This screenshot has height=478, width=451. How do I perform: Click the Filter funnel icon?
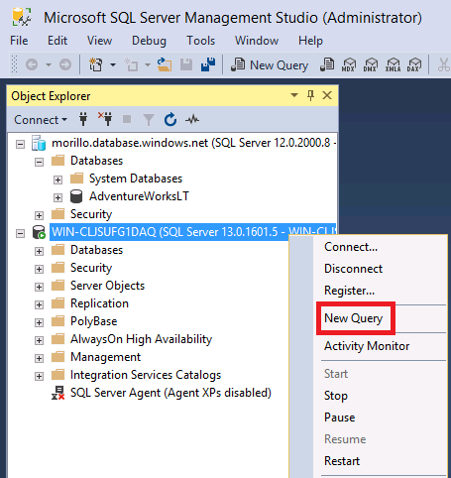pos(149,120)
